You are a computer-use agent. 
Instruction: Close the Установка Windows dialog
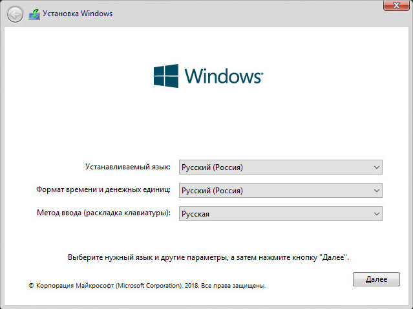click(396, 5)
